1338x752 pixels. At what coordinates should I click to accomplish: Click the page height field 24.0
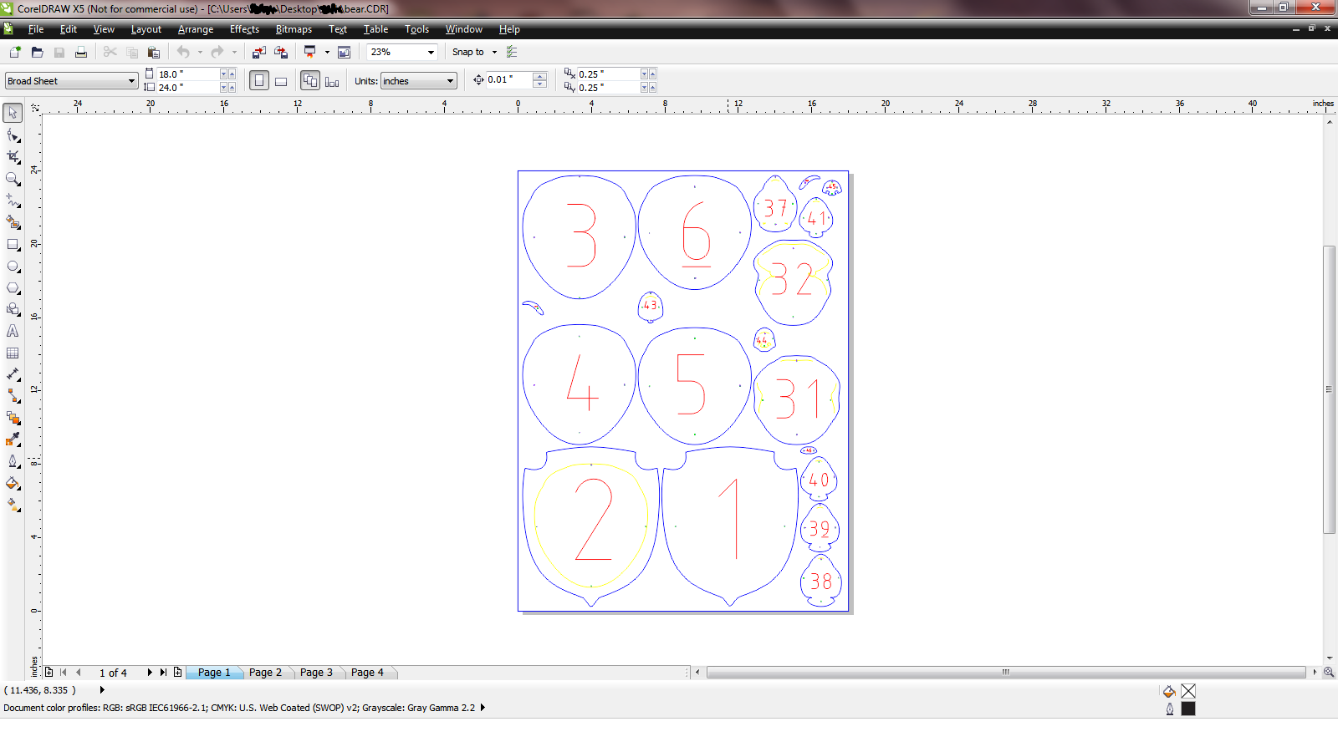click(188, 88)
